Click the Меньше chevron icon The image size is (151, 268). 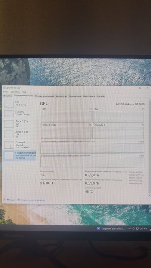pos(5,200)
